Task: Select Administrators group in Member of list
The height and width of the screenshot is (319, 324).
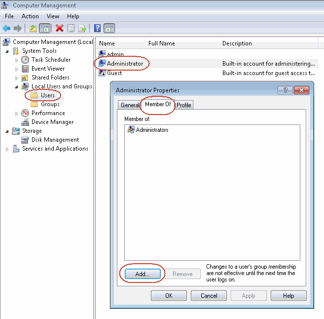Action: (152, 130)
